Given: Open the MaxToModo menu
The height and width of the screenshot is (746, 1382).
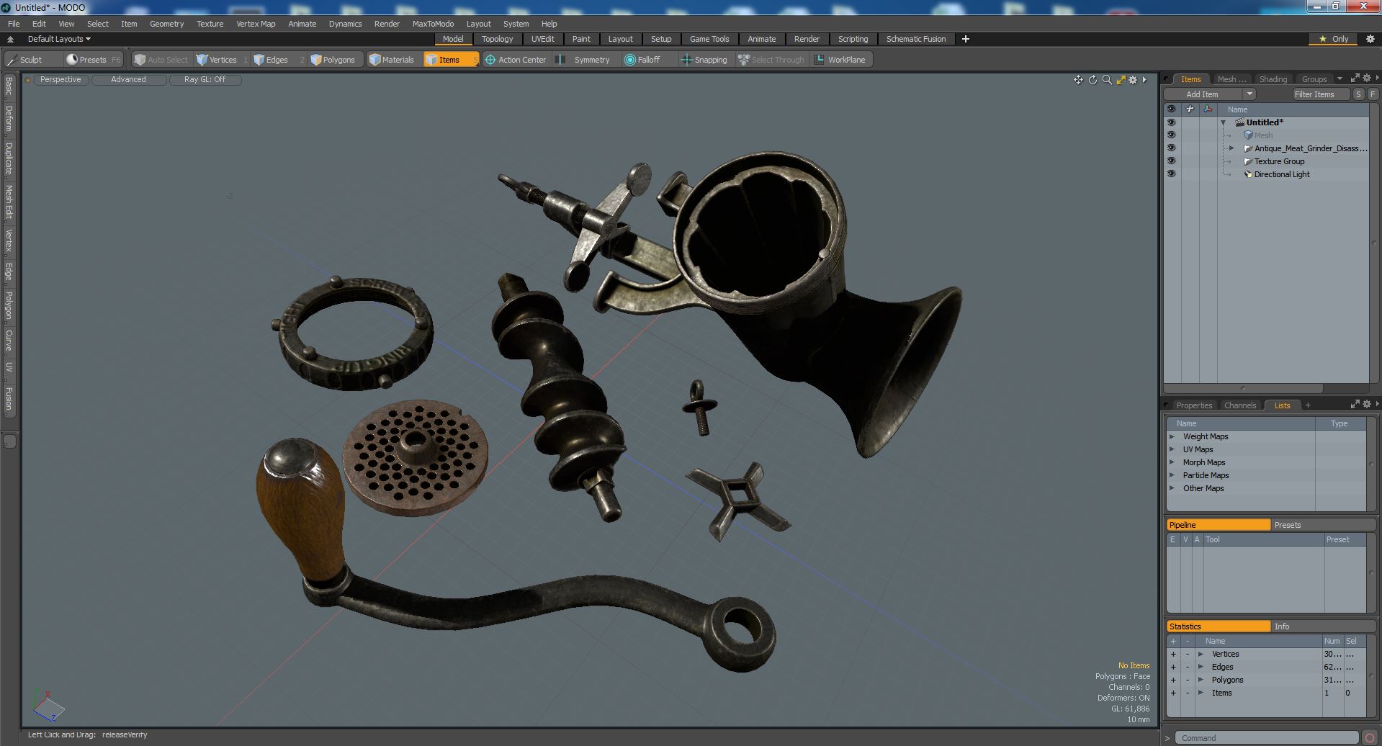Looking at the screenshot, I should tap(433, 24).
